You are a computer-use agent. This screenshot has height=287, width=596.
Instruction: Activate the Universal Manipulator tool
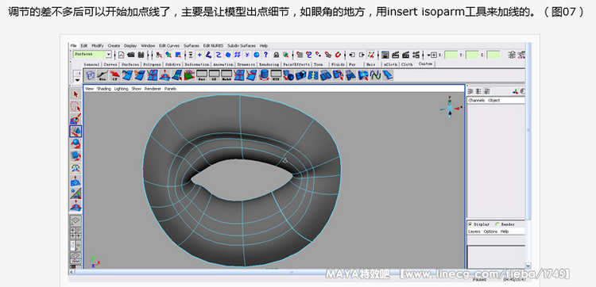pyautogui.click(x=75, y=168)
